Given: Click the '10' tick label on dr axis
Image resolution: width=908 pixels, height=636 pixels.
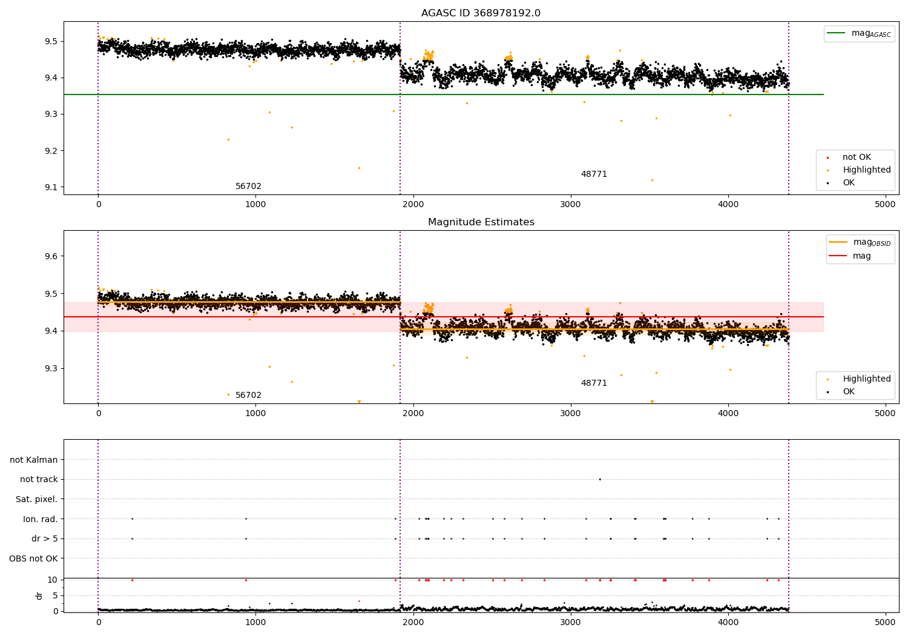Looking at the screenshot, I should (53, 580).
